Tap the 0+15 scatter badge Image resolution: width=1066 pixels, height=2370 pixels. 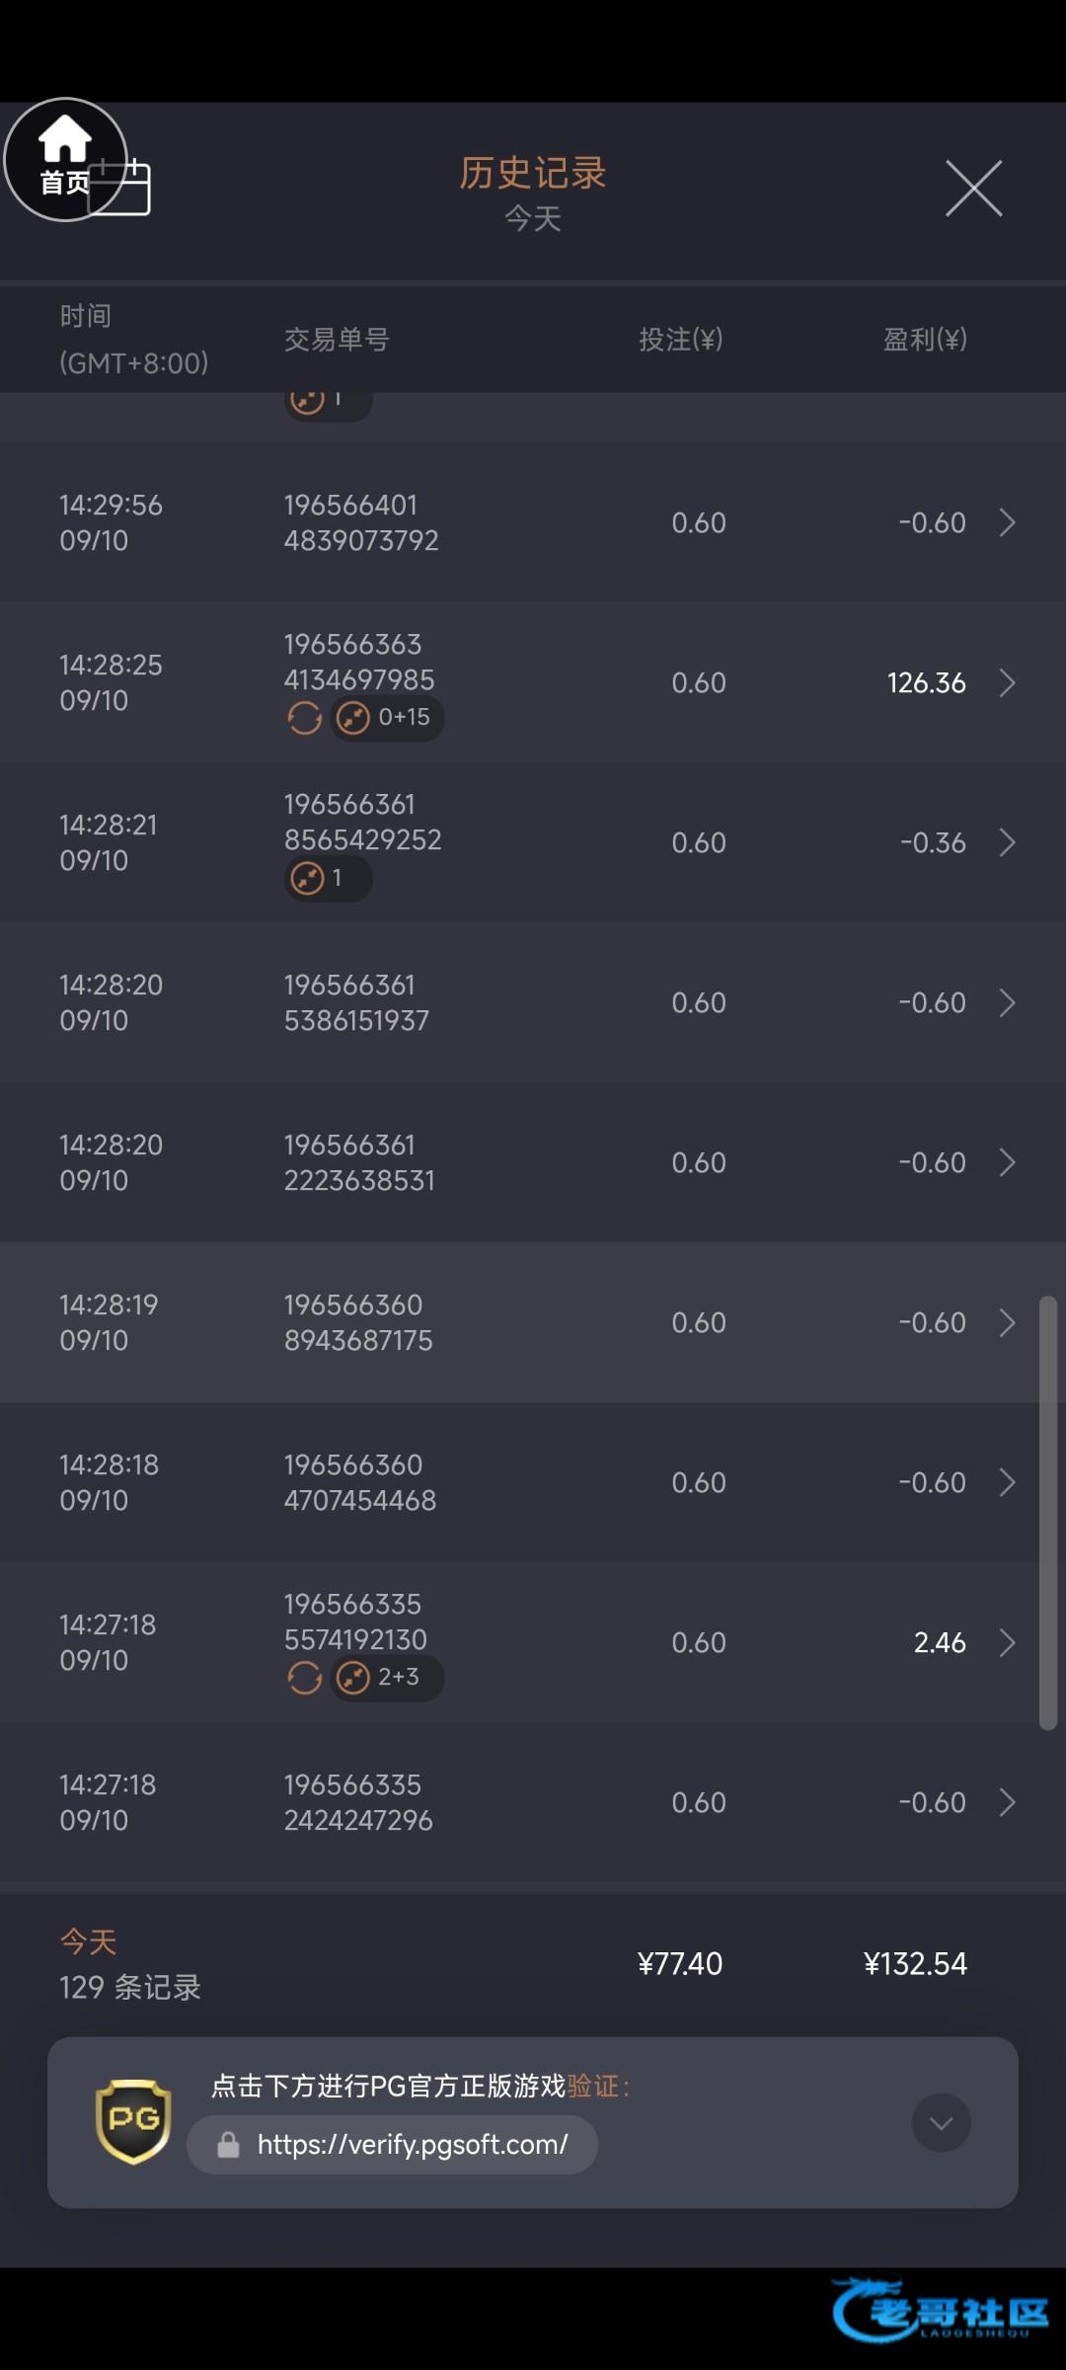(x=388, y=718)
